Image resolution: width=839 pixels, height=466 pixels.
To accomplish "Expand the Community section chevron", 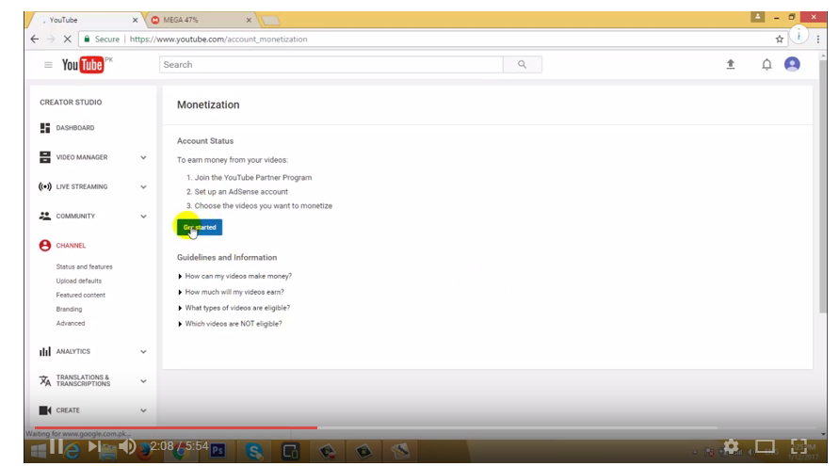I will click(143, 217).
